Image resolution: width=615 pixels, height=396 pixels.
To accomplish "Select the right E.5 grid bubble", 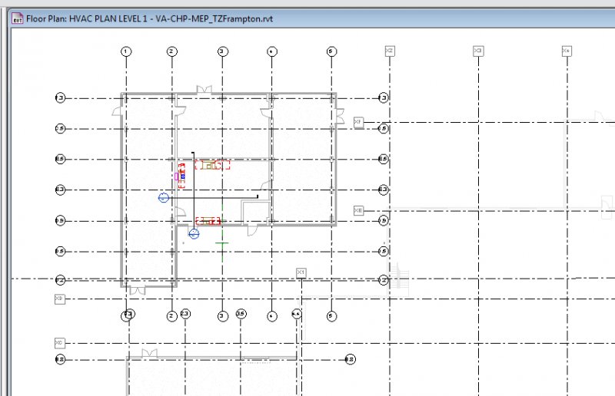I will pos(384,159).
